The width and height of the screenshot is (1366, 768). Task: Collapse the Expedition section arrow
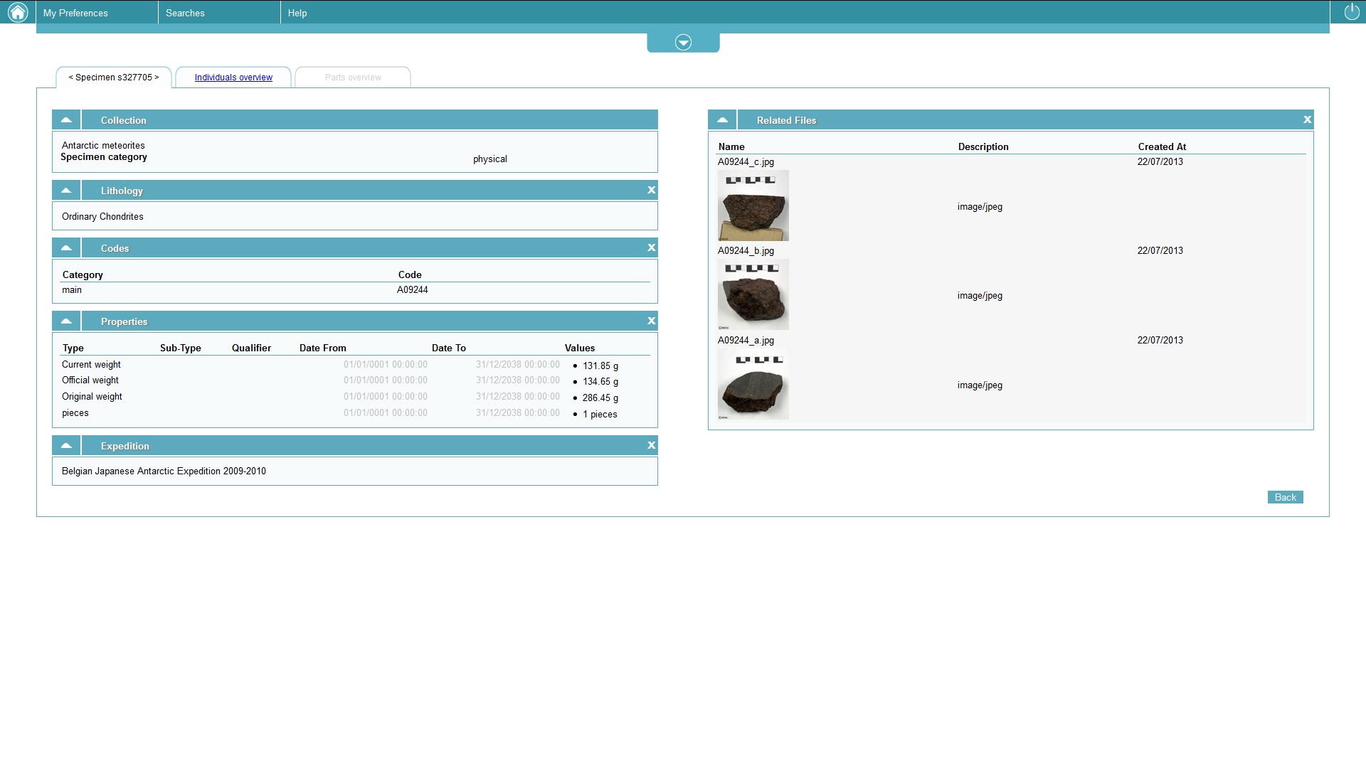coord(66,445)
